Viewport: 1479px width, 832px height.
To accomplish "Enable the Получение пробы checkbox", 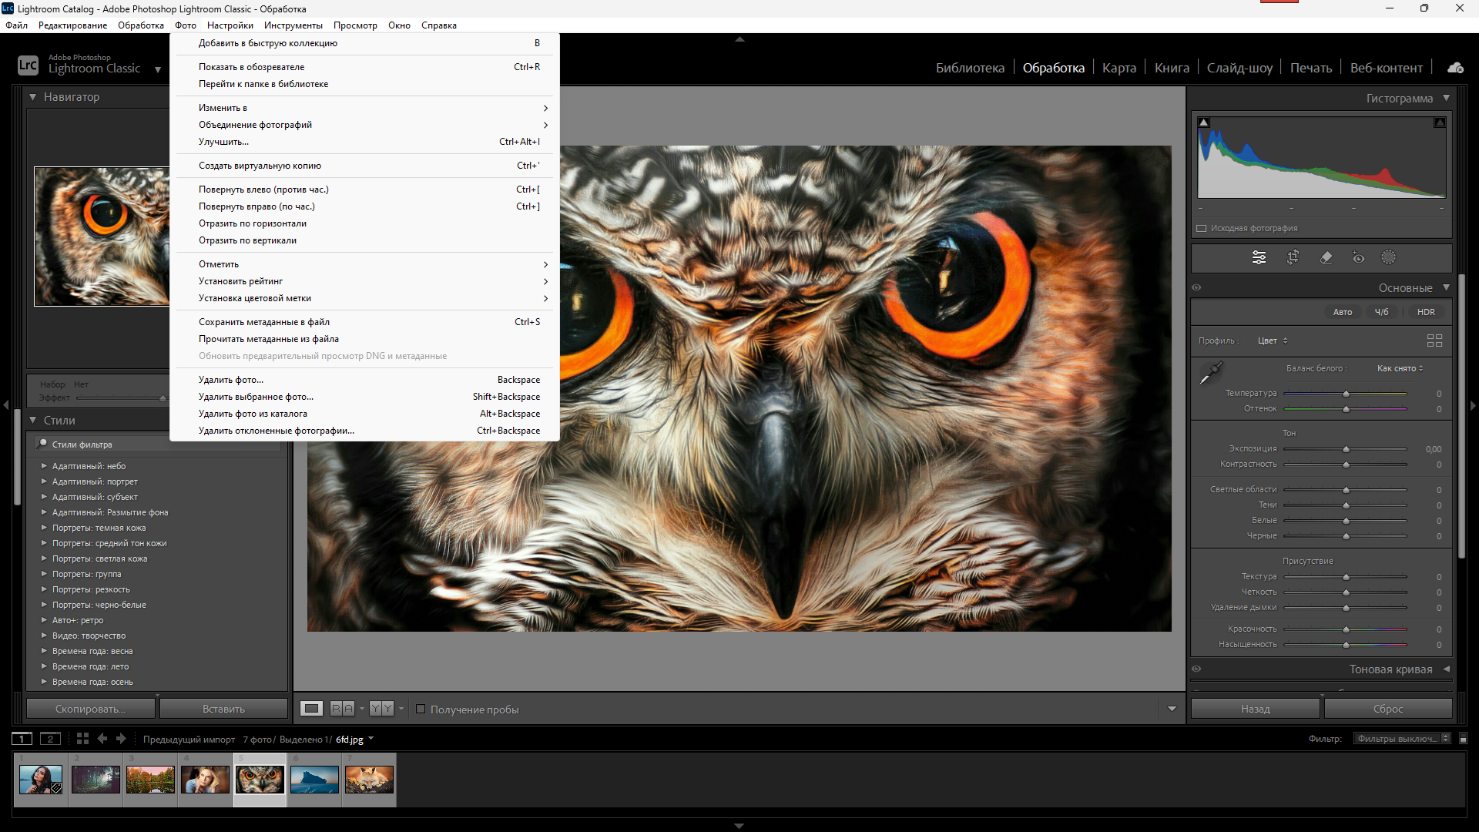I will 421,709.
